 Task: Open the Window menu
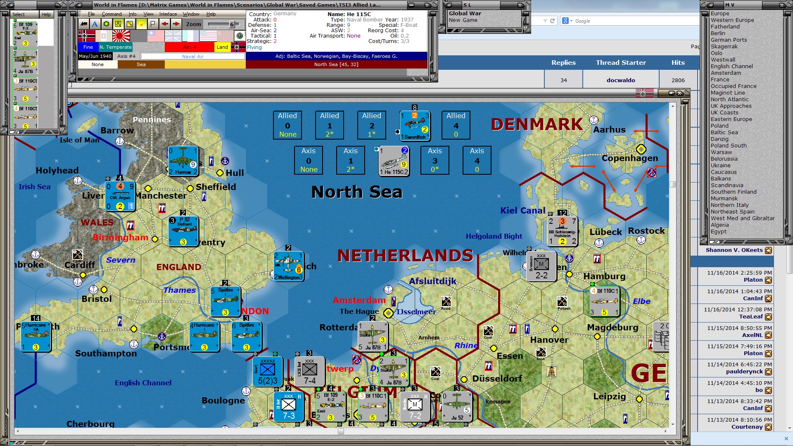pos(191,14)
